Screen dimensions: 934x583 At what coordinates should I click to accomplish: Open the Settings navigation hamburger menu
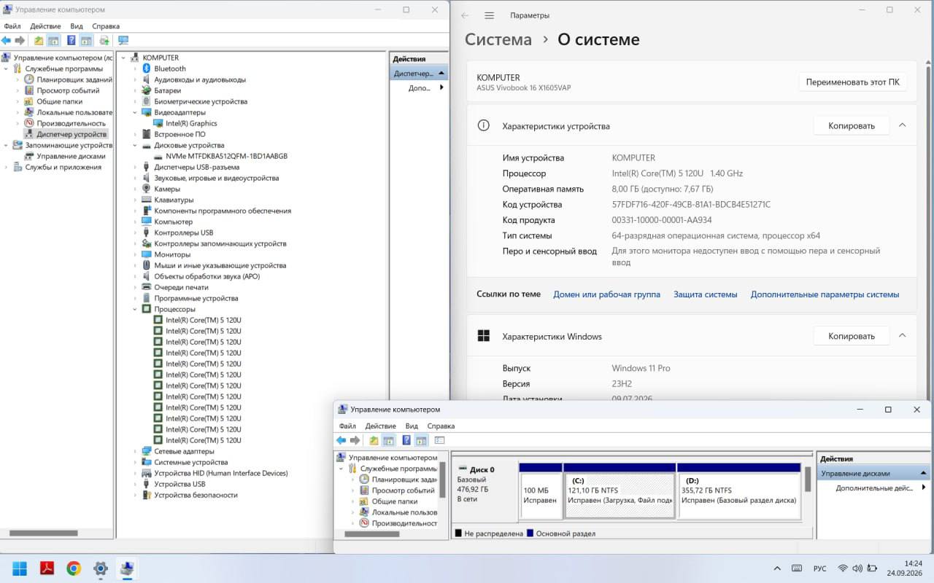coord(490,15)
